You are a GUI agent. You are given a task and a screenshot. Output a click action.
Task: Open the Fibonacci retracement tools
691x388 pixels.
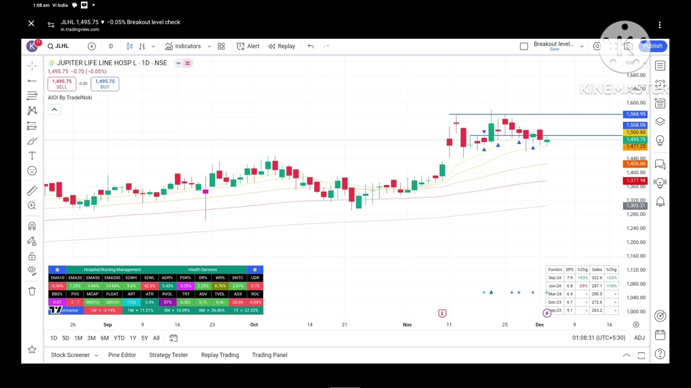(32, 96)
